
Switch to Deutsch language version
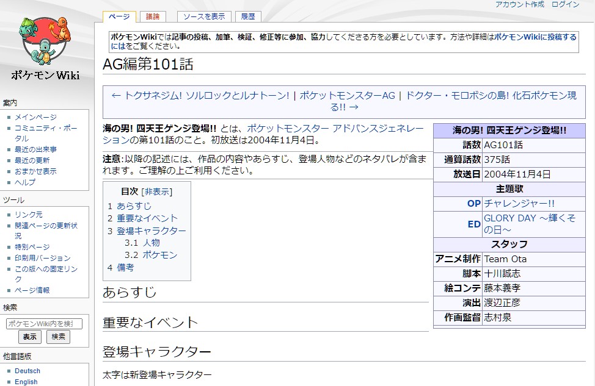tap(27, 371)
